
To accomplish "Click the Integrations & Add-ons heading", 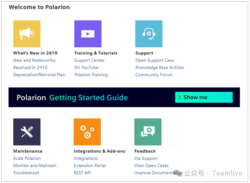I will [x=99, y=151].
